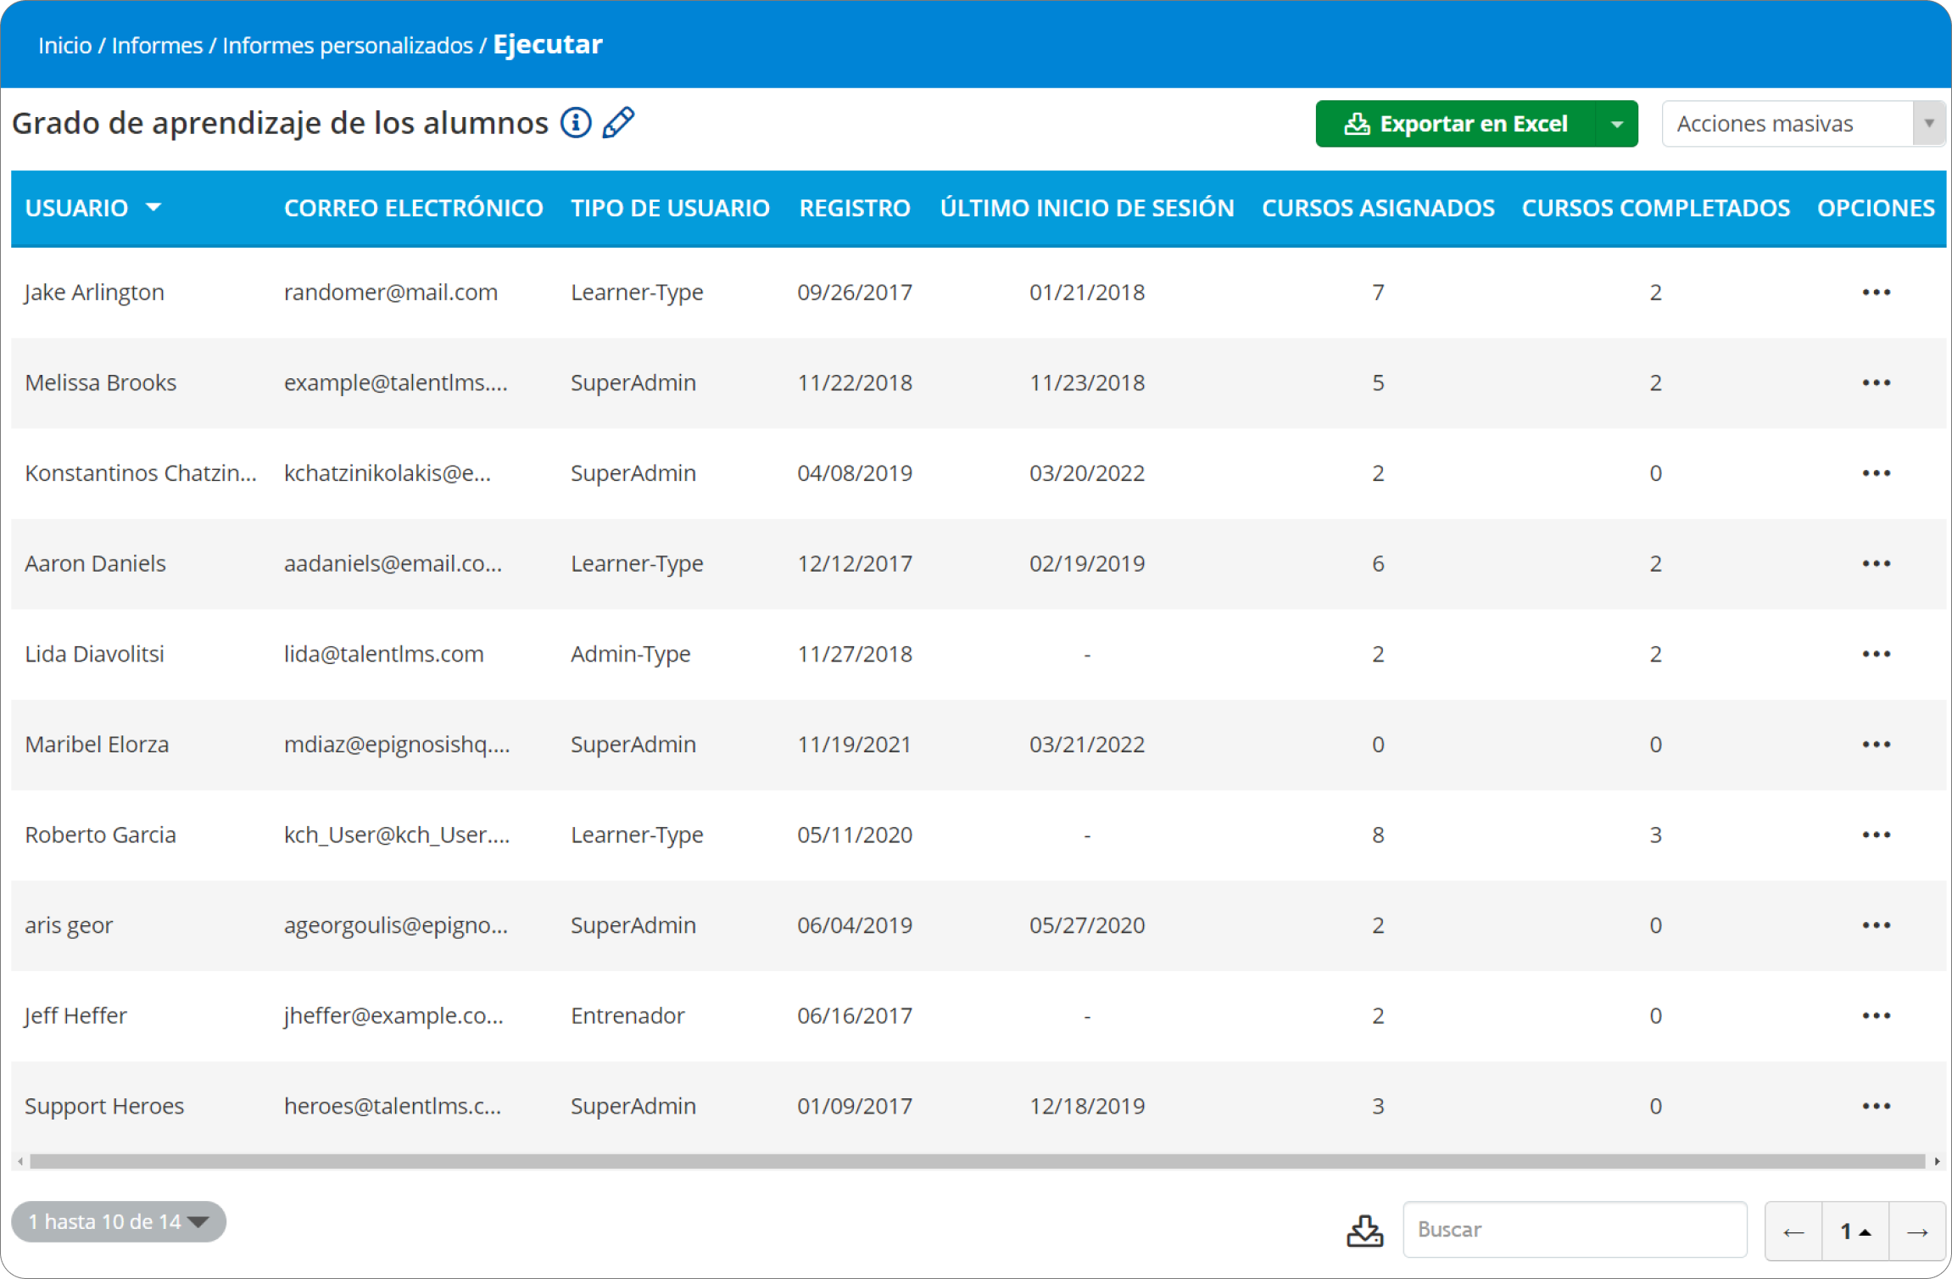Click user name Lida Diavolitsi
The height and width of the screenshot is (1279, 1952).
click(x=94, y=655)
